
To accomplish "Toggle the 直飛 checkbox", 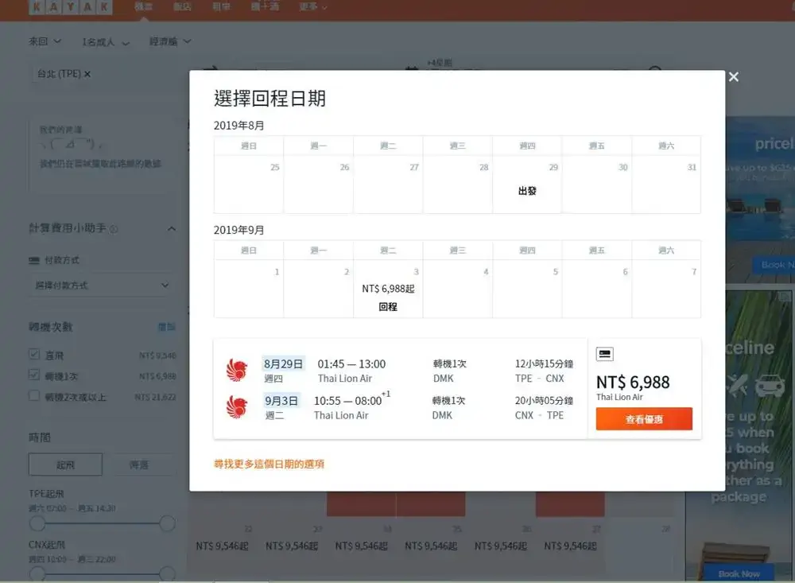I will point(34,354).
